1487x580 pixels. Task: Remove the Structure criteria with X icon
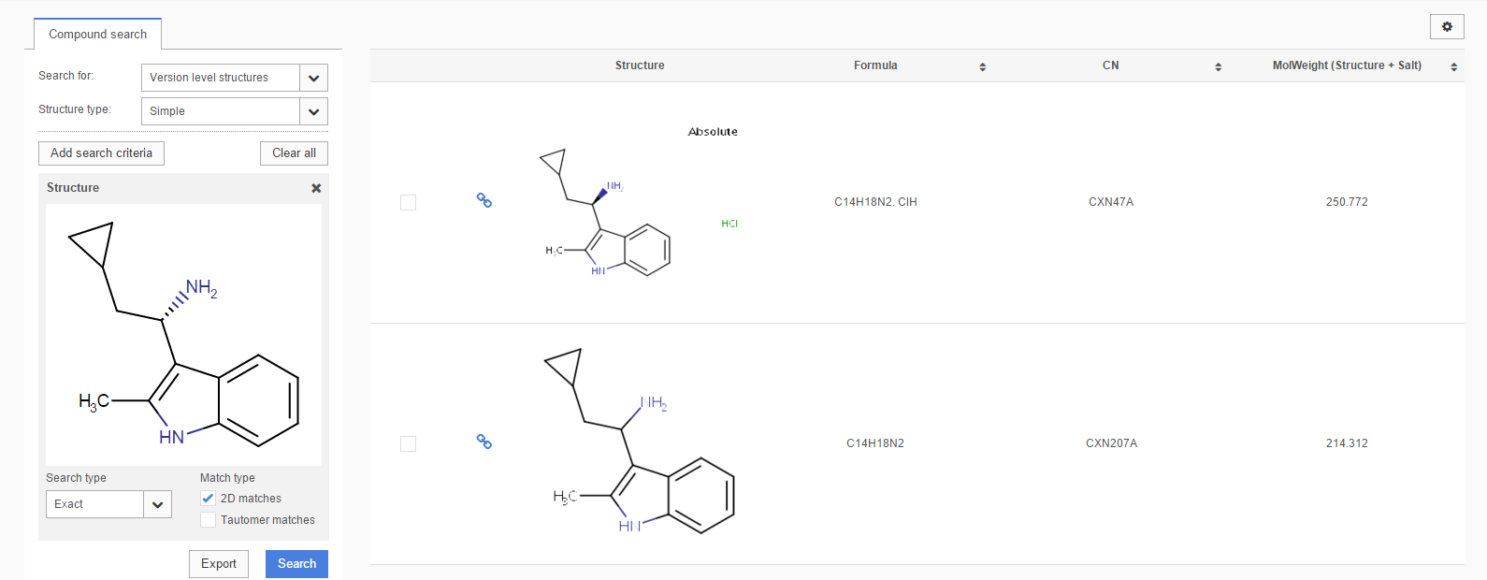[x=316, y=188]
